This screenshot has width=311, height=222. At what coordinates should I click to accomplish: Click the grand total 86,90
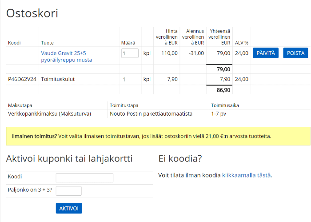(223, 90)
